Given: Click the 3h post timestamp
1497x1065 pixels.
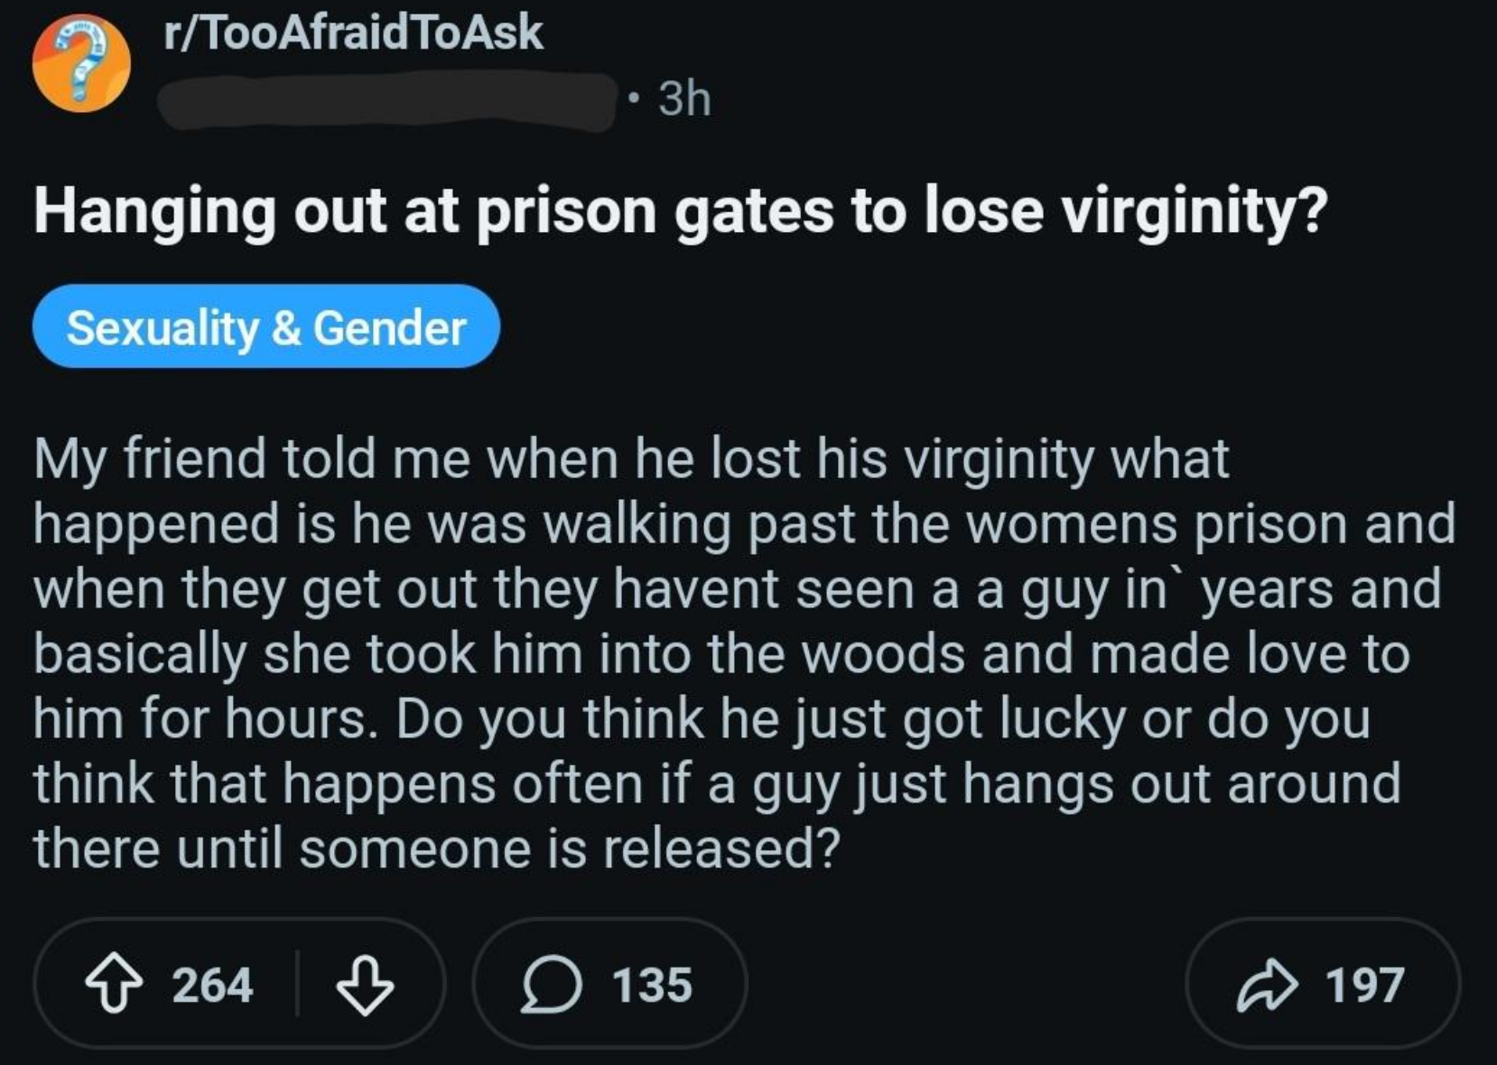Looking at the screenshot, I should click(x=684, y=98).
